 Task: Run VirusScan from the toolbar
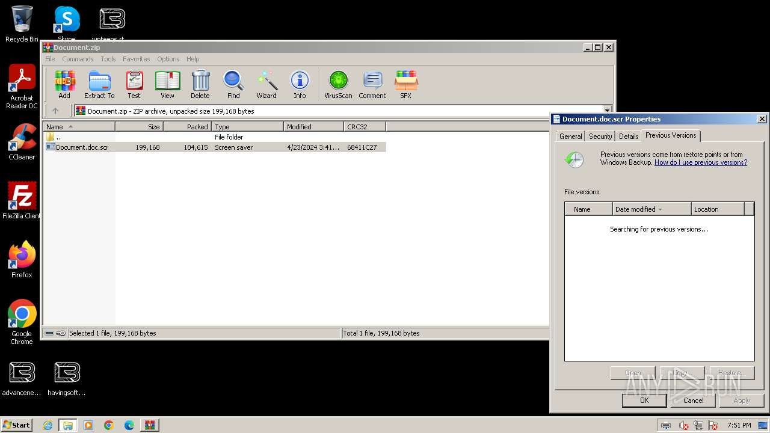(x=338, y=84)
